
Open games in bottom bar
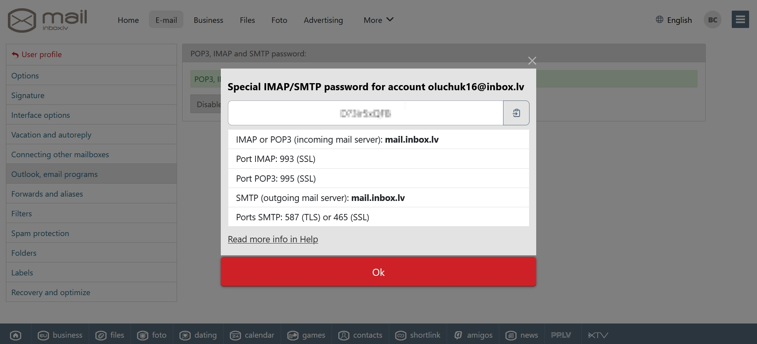pyautogui.click(x=306, y=335)
